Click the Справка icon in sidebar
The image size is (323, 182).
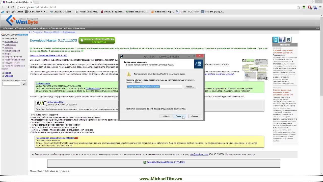3,76
